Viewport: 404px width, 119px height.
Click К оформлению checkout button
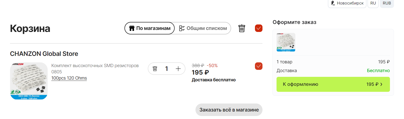pyautogui.click(x=333, y=84)
